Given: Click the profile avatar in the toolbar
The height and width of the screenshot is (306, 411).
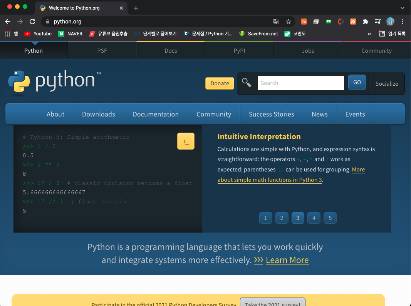Looking at the screenshot, I should coord(390,22).
